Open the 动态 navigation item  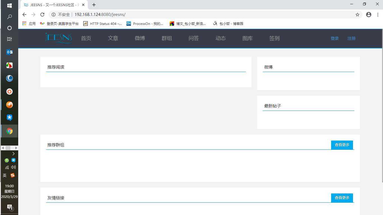[x=221, y=38]
